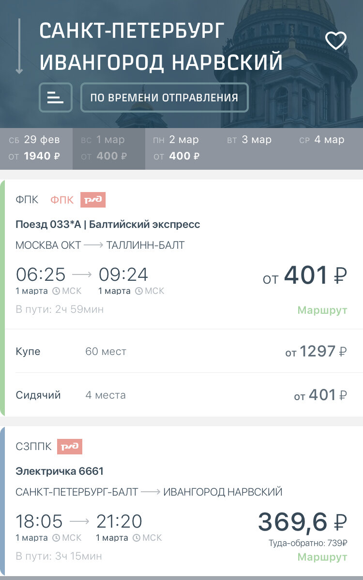The width and height of the screenshot is (363, 580).
Task: Expand Маршрут for Электричка 6661
Action: point(322,557)
